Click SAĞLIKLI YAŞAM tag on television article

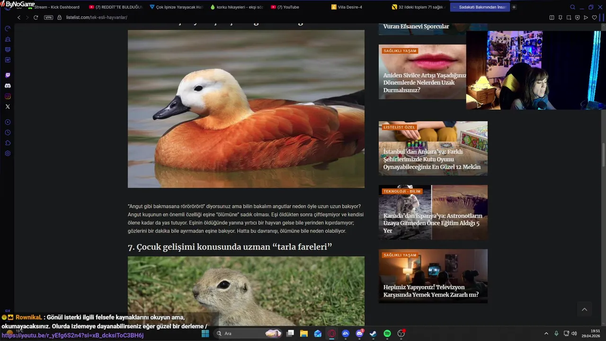coord(400,255)
